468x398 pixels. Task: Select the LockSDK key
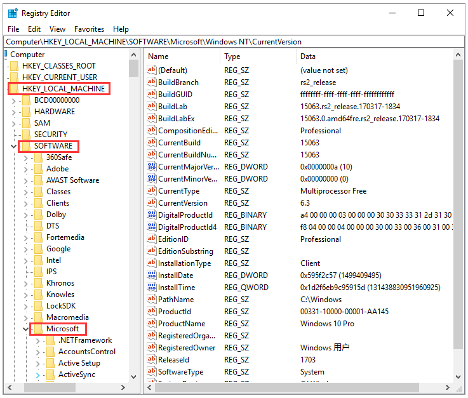[61, 306]
